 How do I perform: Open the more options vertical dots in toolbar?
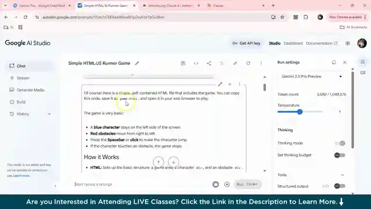pyautogui.click(x=261, y=63)
